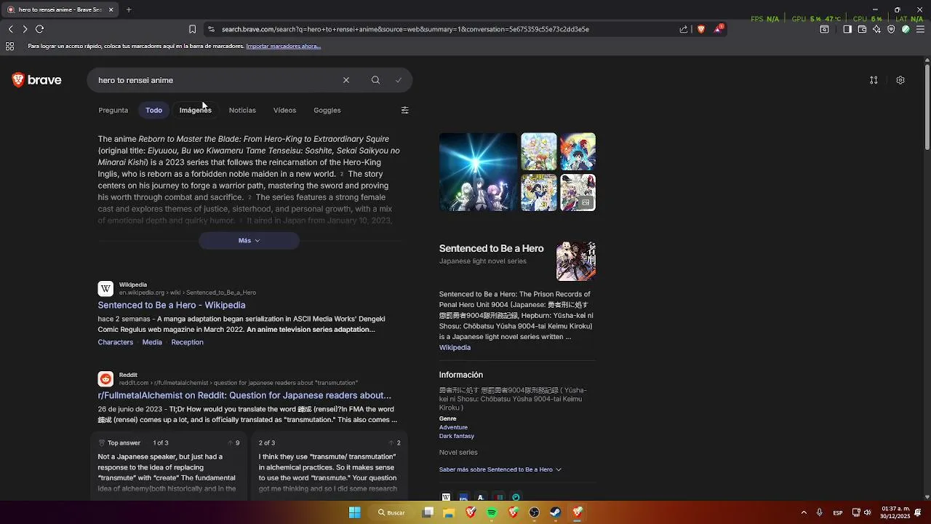The height and width of the screenshot is (524, 931).
Task: Open Spotify from the taskbar
Action: pyautogui.click(x=492, y=512)
